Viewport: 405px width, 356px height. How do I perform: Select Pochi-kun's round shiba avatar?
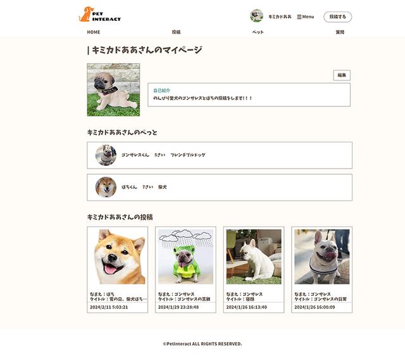[x=106, y=187]
